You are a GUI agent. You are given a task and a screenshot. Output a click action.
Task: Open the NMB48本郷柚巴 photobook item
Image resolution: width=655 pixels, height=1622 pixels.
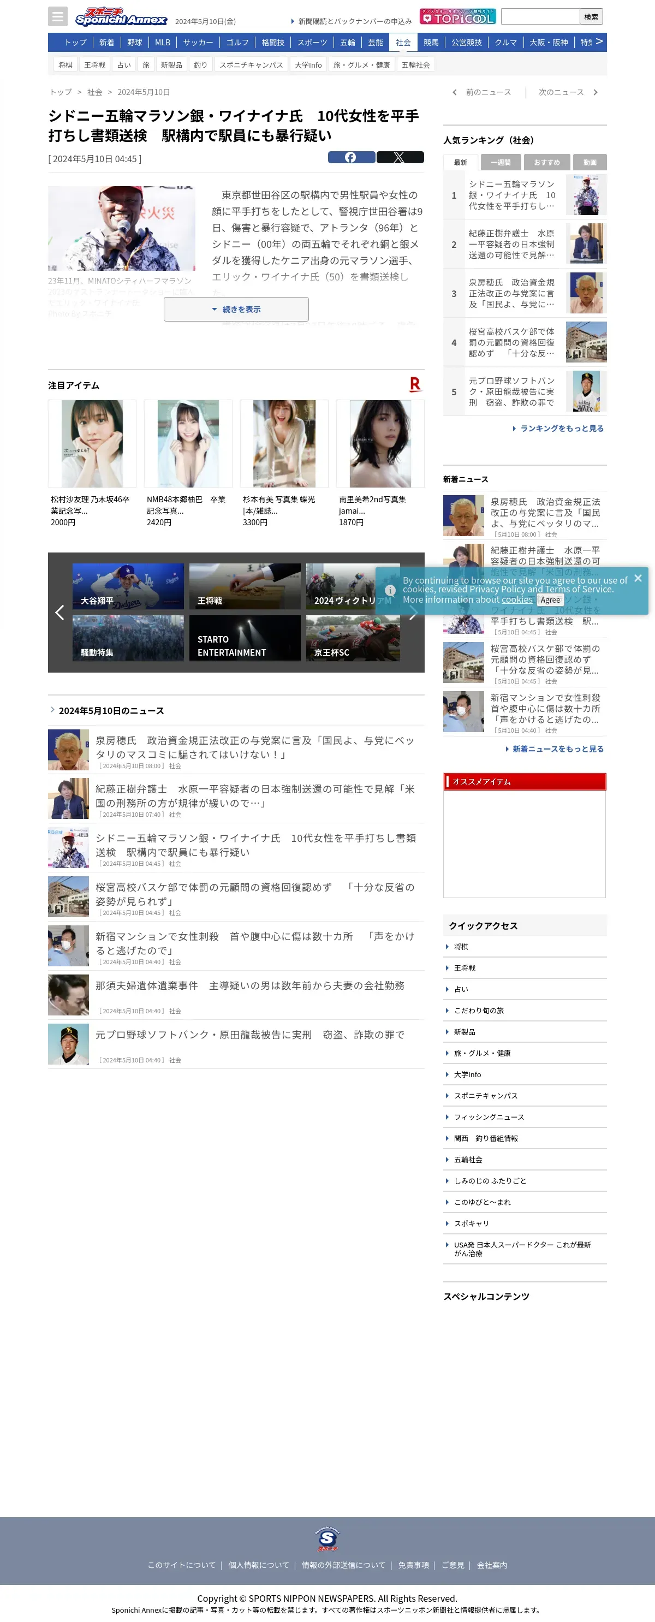(x=188, y=464)
